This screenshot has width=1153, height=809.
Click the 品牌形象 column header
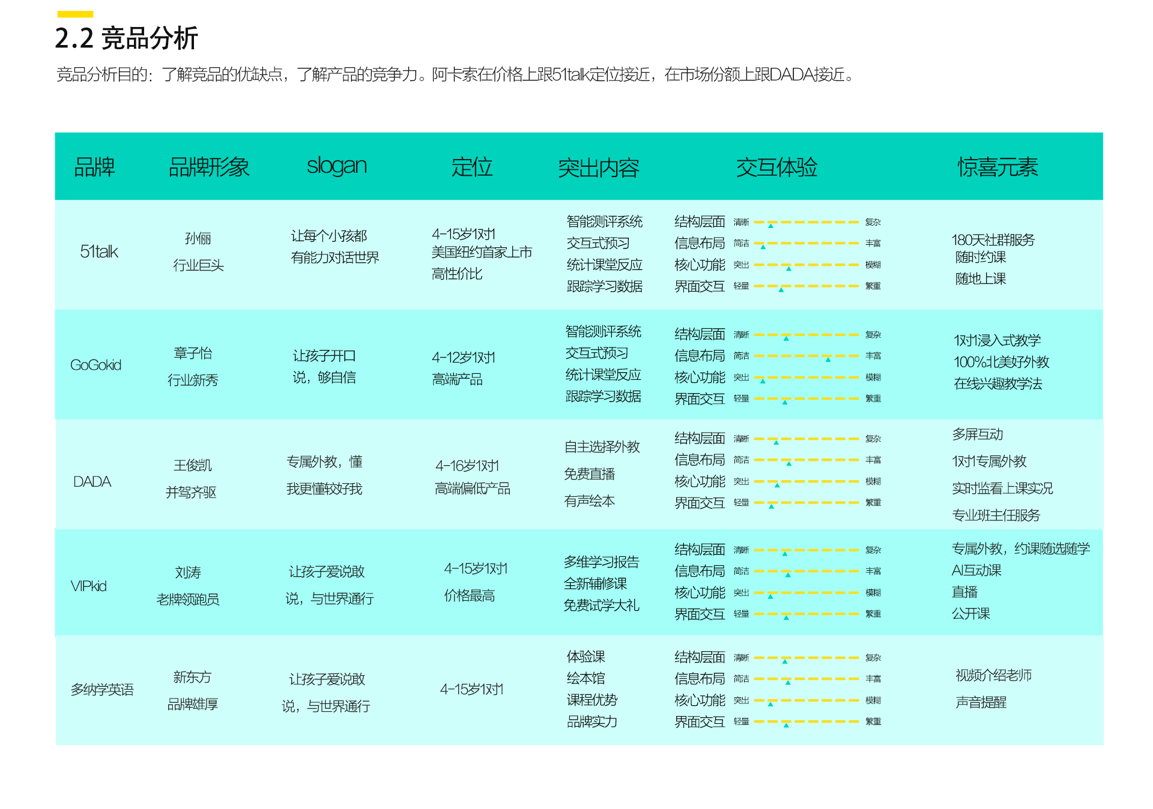(208, 167)
